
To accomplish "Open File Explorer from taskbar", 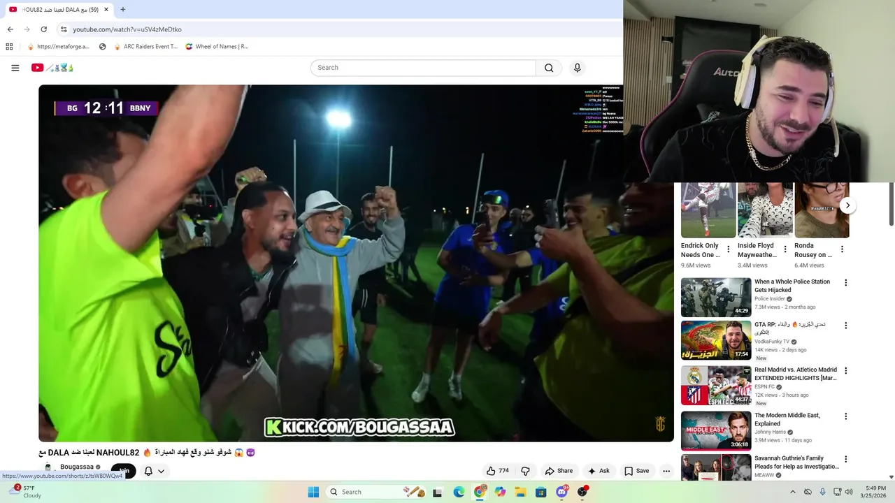I will [520, 492].
